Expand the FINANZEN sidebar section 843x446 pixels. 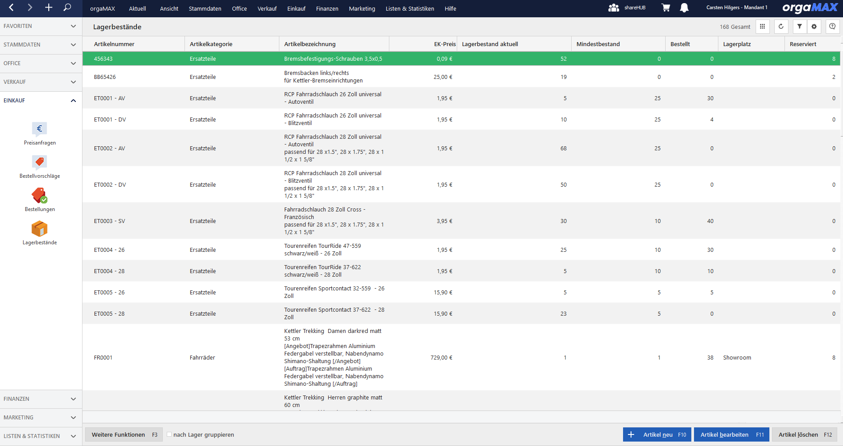41,399
